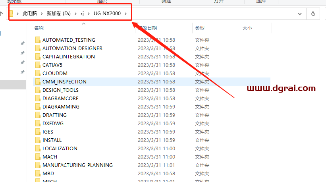Click the MACH folder name
Screen dimensions: 326x182
point(50,157)
